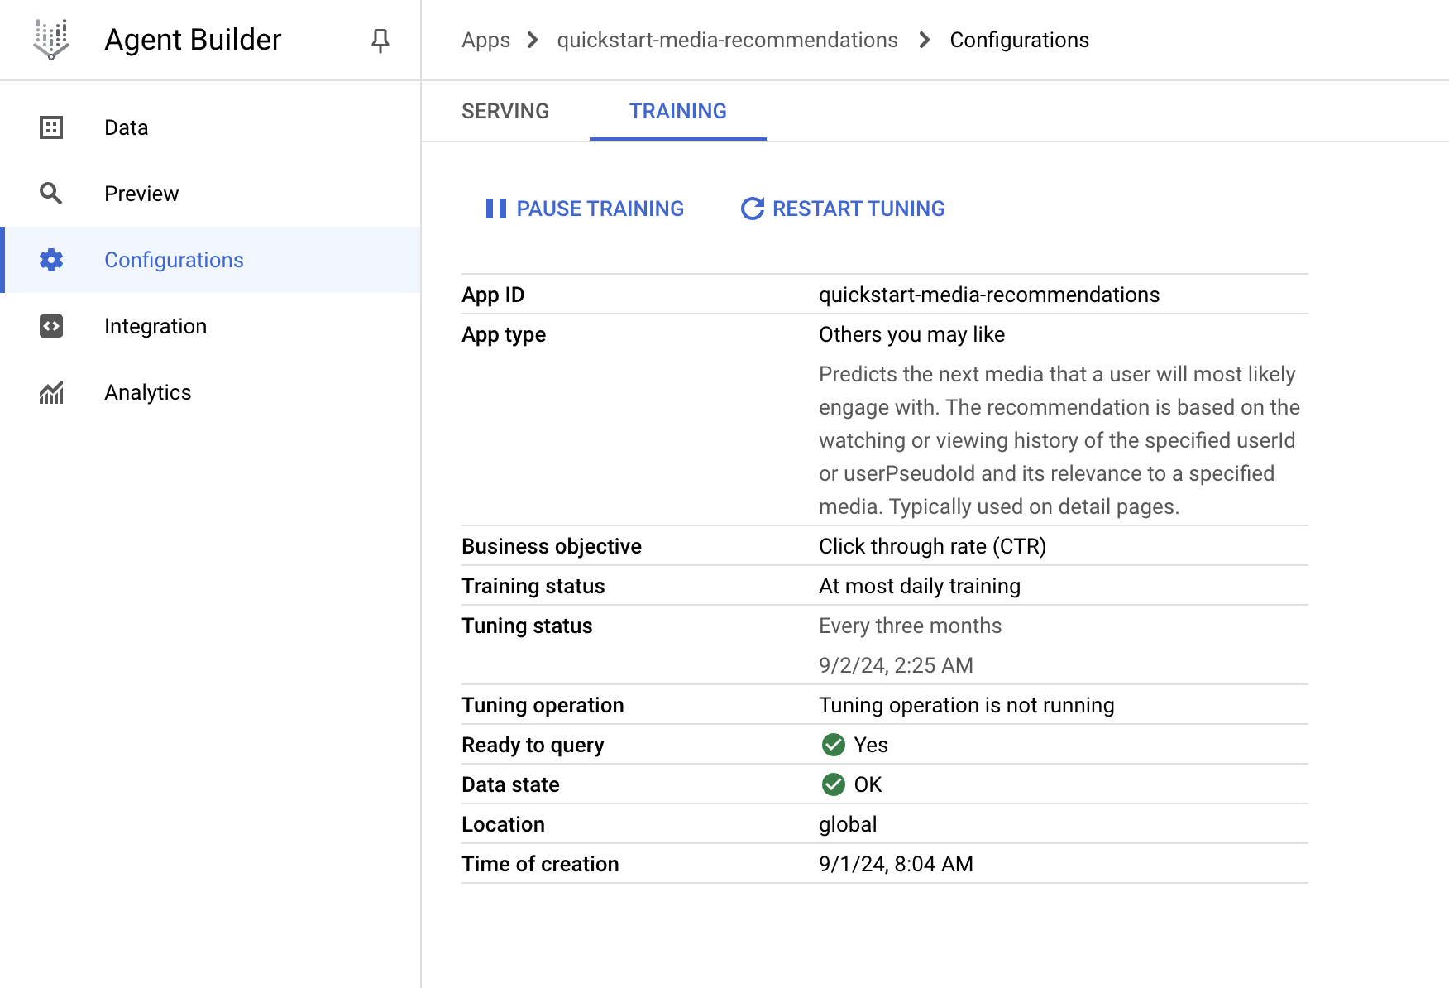
Task: Click Restart Tuning
Action: point(858,209)
